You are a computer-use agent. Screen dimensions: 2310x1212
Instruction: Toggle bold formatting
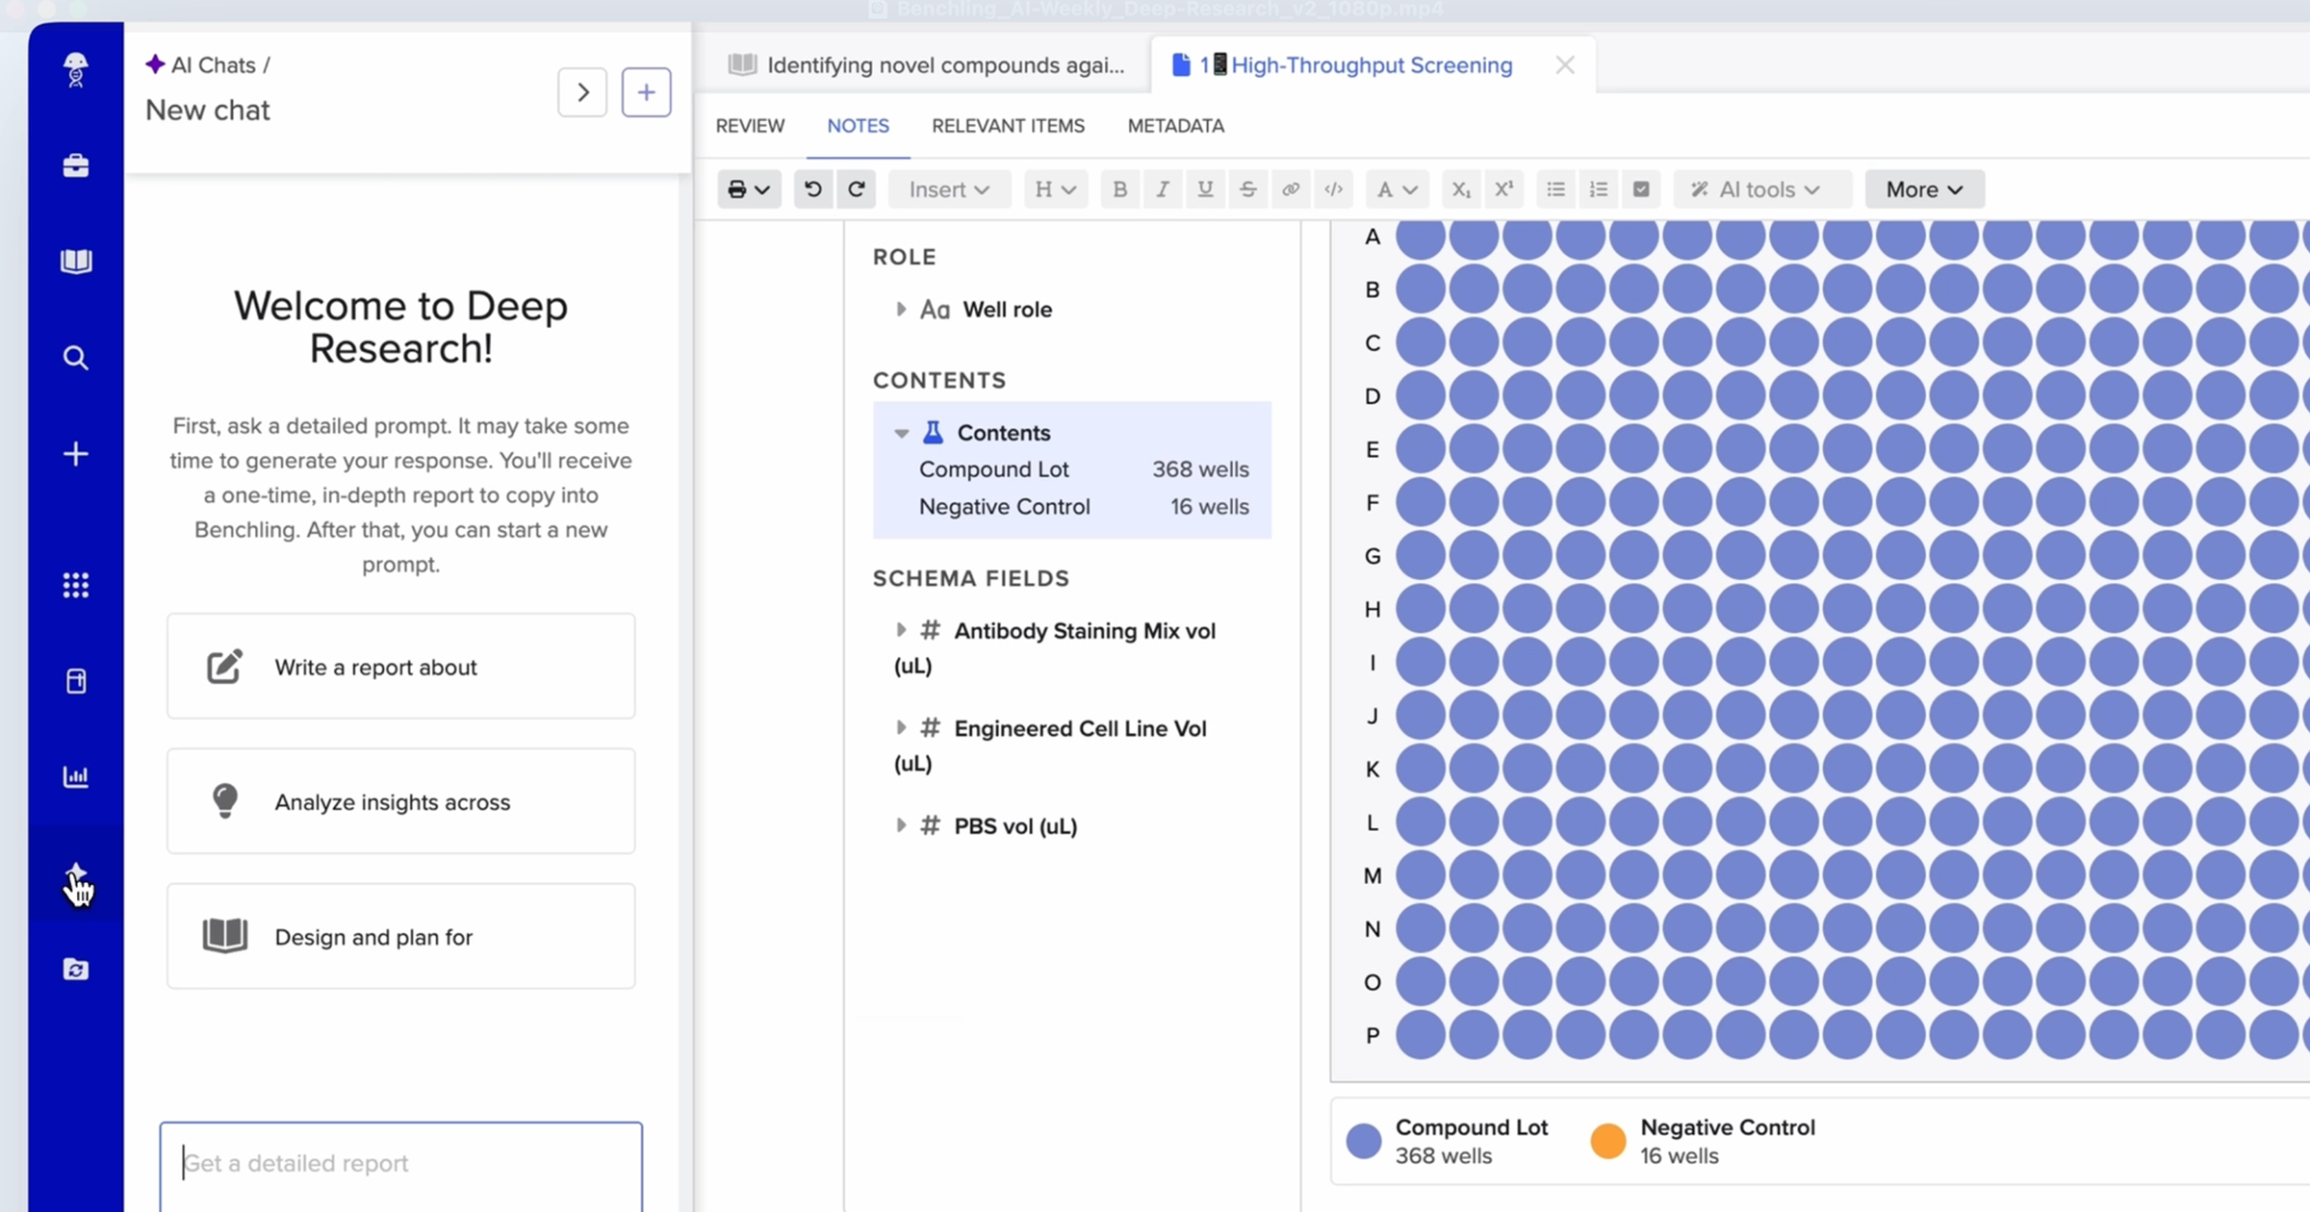point(1119,189)
